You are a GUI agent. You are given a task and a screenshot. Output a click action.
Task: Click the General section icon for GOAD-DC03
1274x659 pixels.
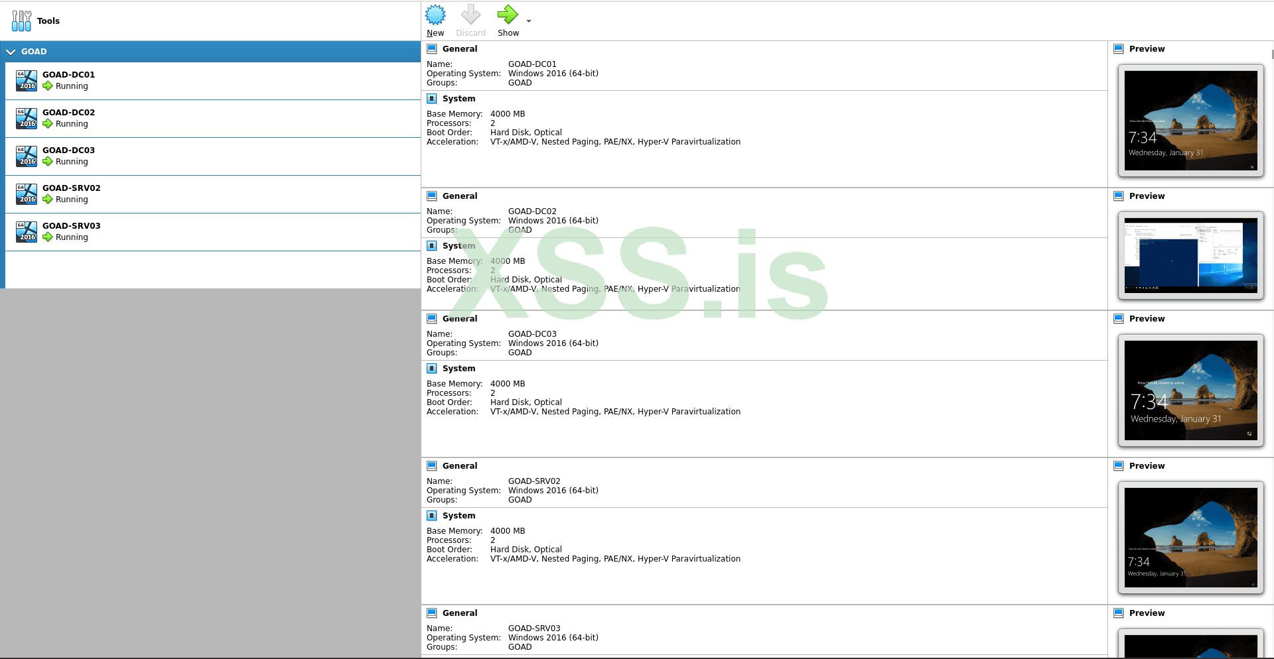coord(432,319)
